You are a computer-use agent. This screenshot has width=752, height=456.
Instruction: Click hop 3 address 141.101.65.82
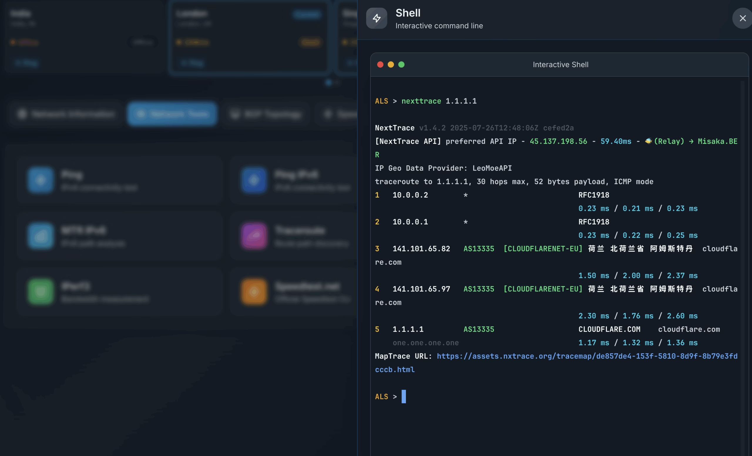point(421,249)
